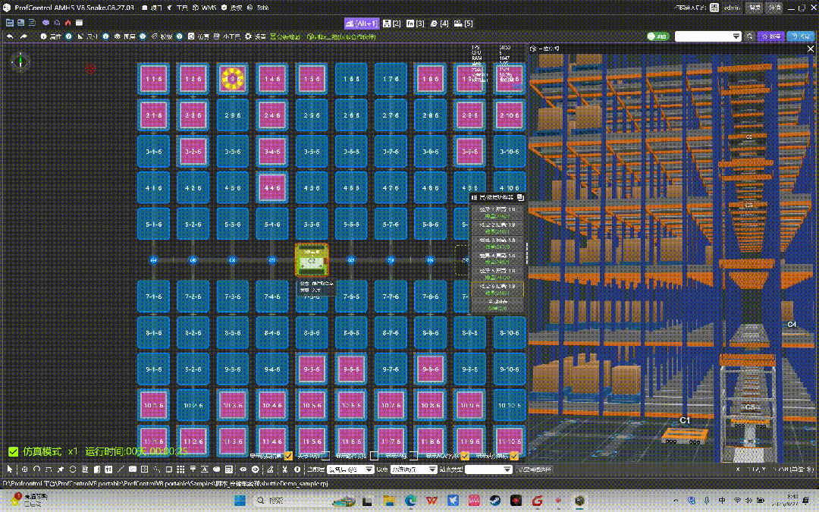Click the blue button at the toolbar's right end
This screenshot has width=819, height=512.
tap(801, 36)
